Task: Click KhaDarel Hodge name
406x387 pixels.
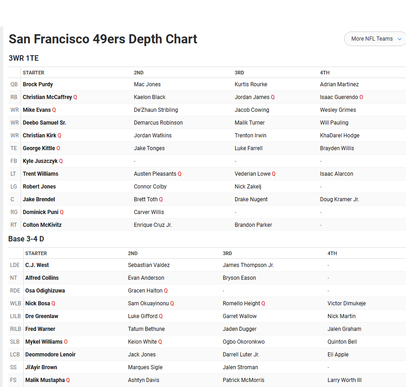Action: click(340, 136)
